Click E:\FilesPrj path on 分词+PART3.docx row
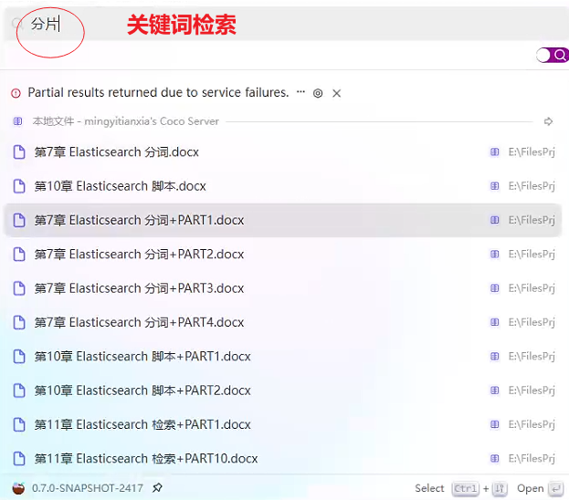The height and width of the screenshot is (500, 569). pos(532,288)
